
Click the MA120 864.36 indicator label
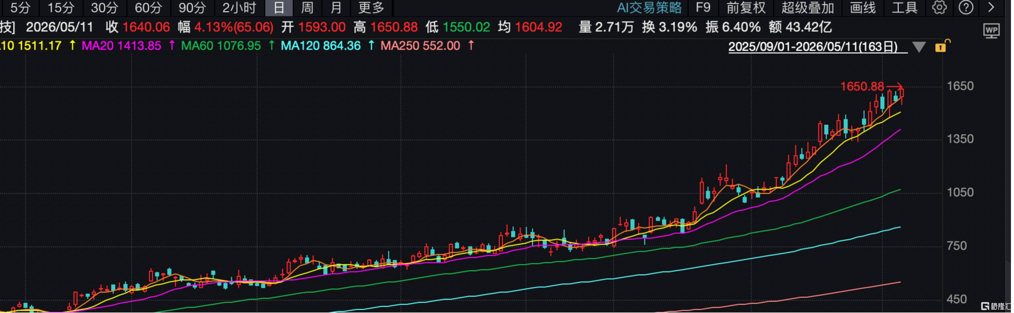point(320,46)
